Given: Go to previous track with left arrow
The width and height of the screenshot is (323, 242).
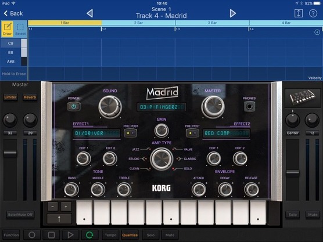Looking at the screenshot, I should [x=89, y=13].
